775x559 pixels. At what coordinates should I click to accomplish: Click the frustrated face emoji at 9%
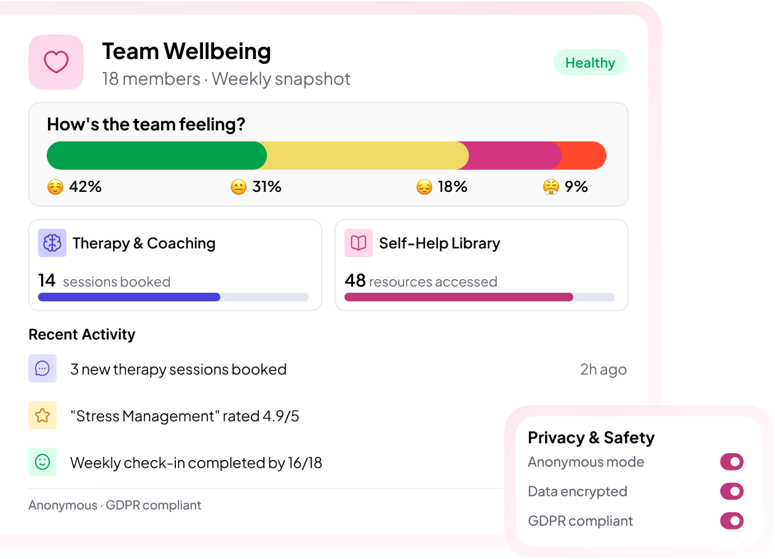pyautogui.click(x=551, y=187)
